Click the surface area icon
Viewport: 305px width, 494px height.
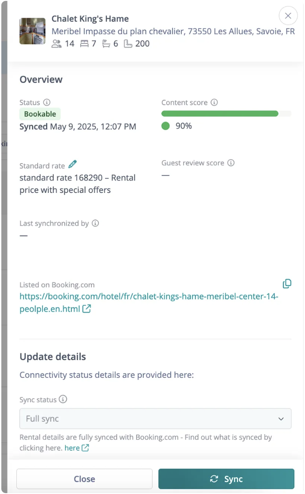tap(128, 43)
